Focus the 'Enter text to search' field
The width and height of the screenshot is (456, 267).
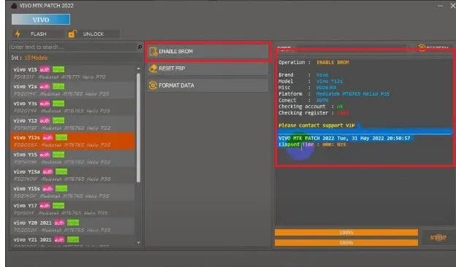tap(73, 47)
